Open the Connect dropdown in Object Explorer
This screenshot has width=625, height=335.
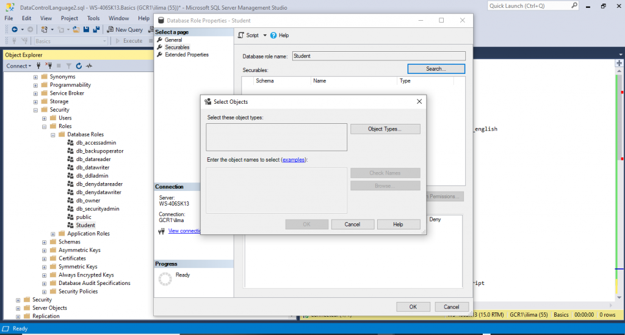(x=18, y=66)
